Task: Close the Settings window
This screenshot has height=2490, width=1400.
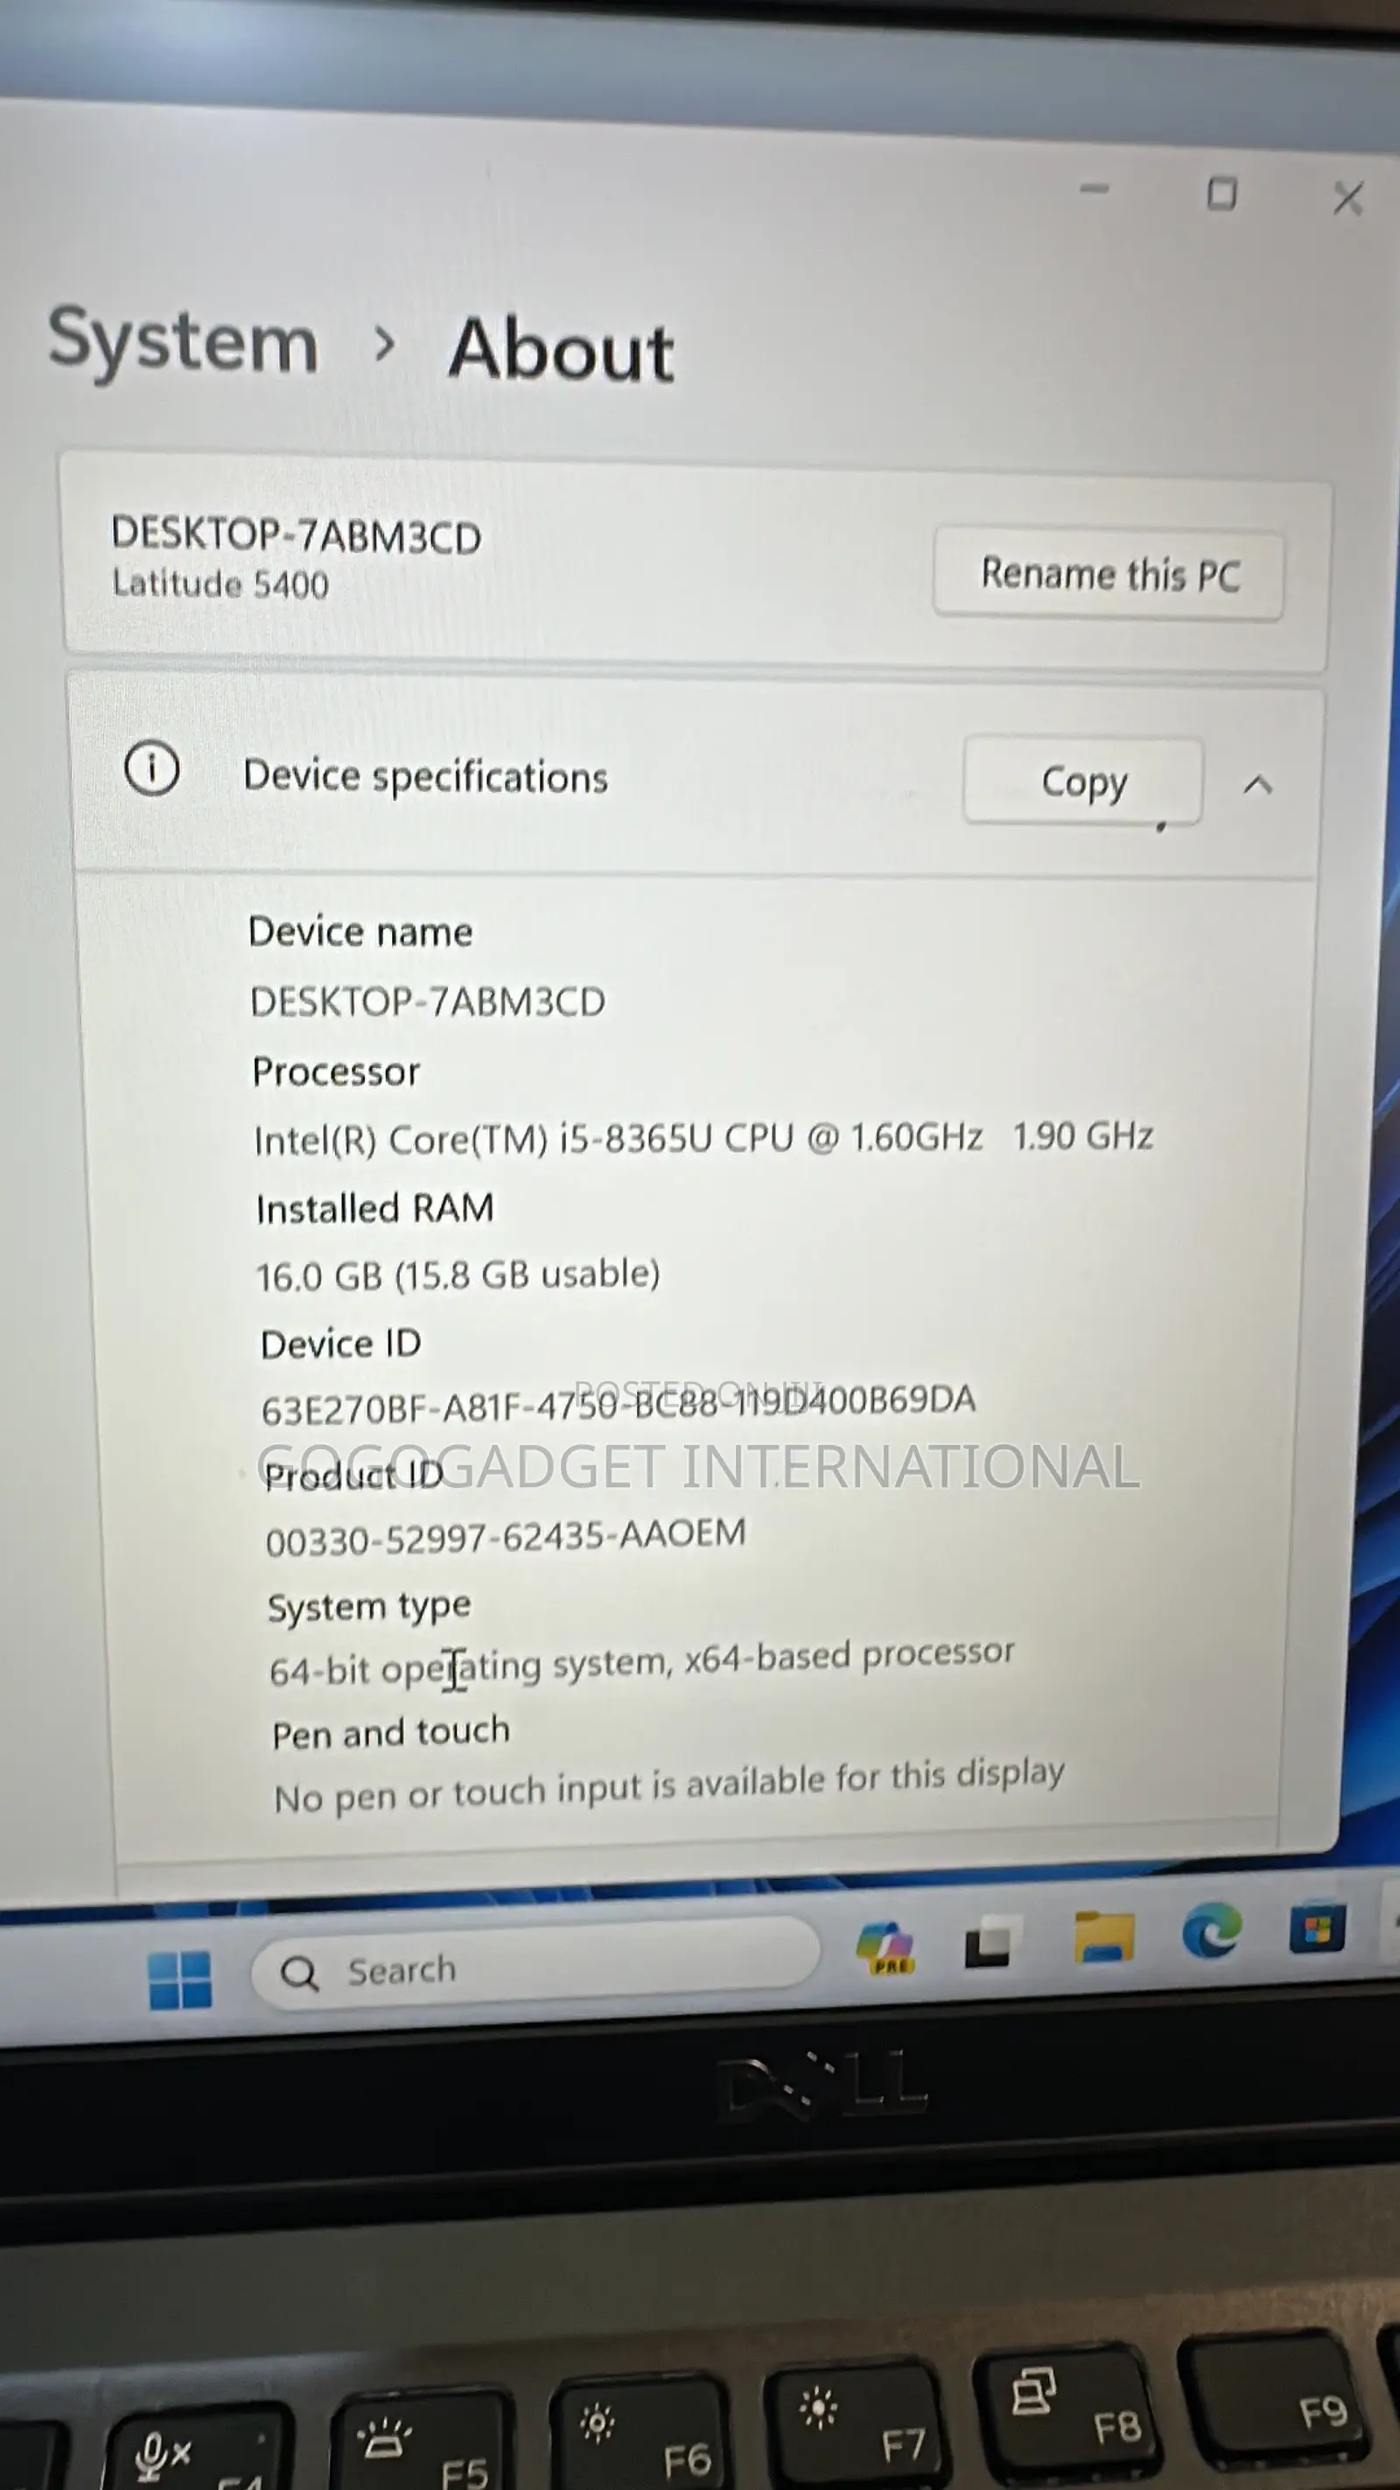Action: point(1347,198)
